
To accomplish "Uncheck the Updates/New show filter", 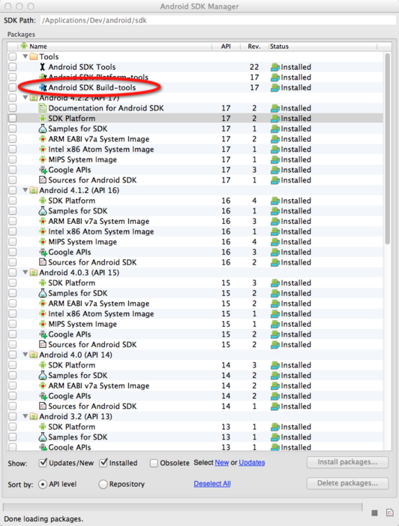I will [x=43, y=463].
